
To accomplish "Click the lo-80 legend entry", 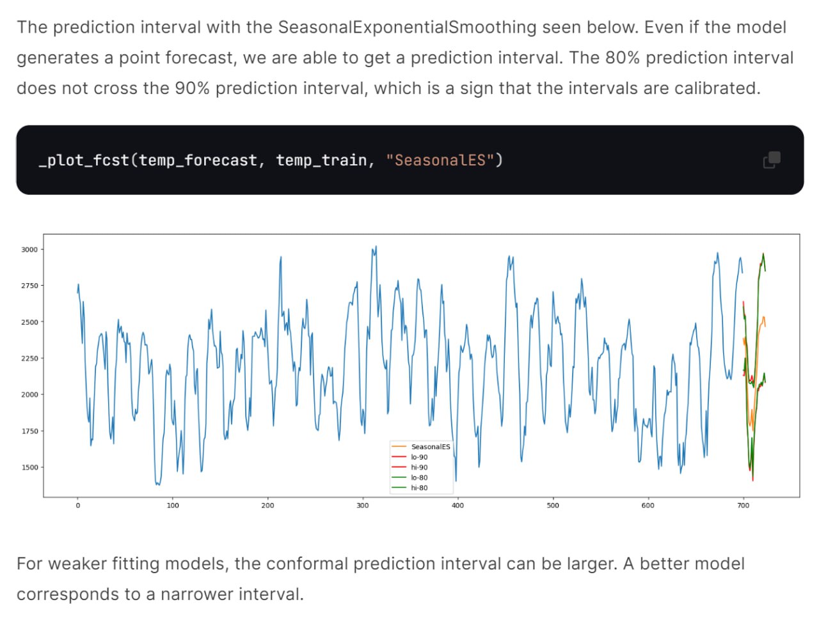I will (x=419, y=477).
